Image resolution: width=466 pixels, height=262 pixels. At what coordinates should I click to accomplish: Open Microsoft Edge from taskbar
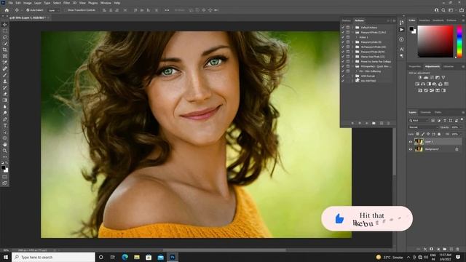tap(125, 257)
